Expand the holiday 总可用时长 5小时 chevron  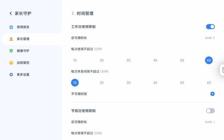pos(214,122)
